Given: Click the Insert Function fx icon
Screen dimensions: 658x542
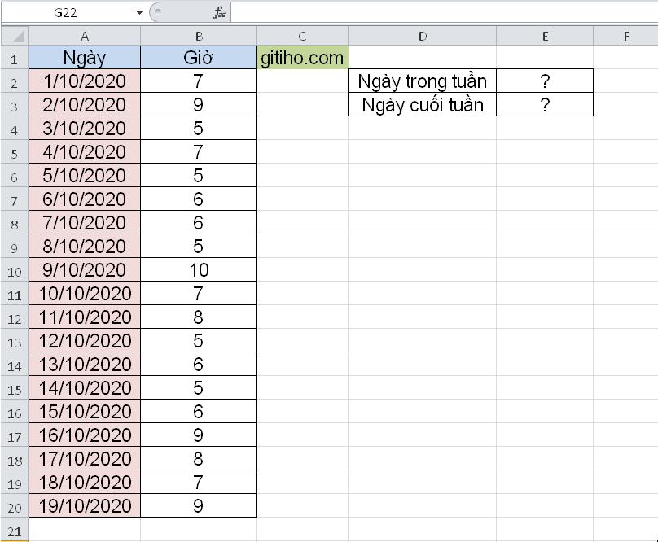Looking at the screenshot, I should coord(219,12).
